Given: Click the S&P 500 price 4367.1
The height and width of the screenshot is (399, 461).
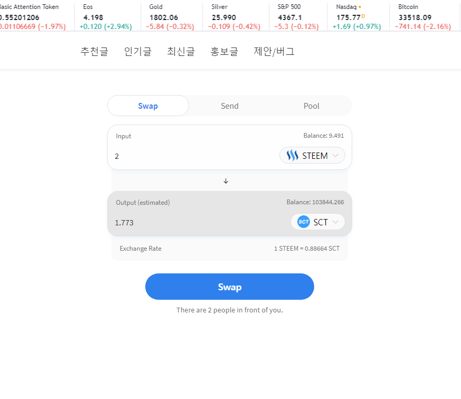Looking at the screenshot, I should (289, 17).
